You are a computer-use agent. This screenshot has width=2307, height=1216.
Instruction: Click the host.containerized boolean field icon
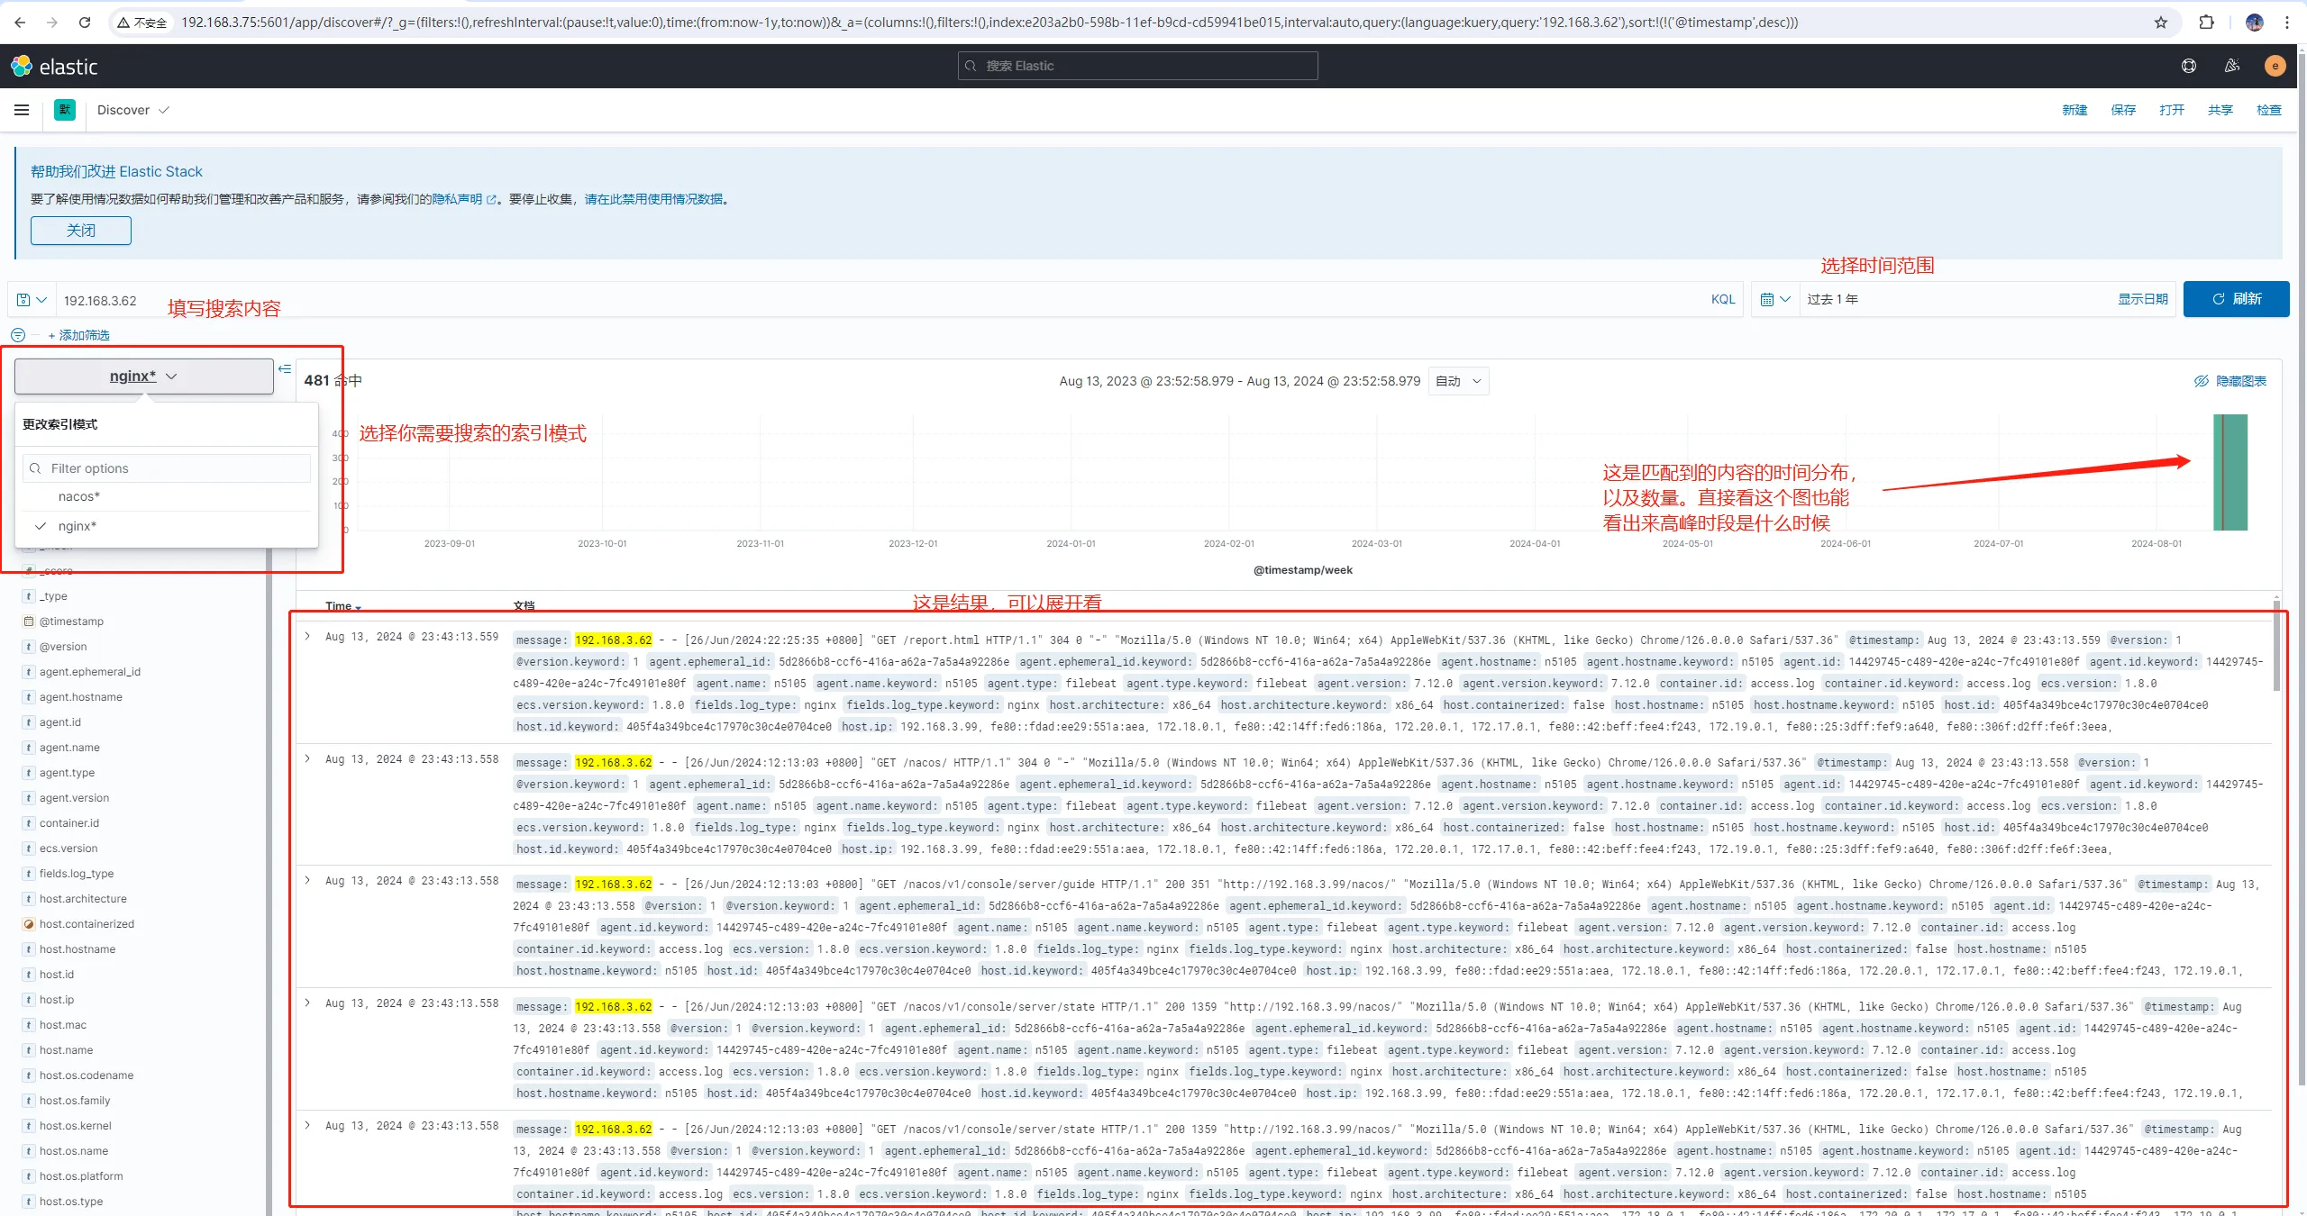(29, 924)
